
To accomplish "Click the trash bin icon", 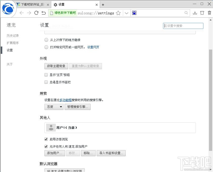I will 209,13.
